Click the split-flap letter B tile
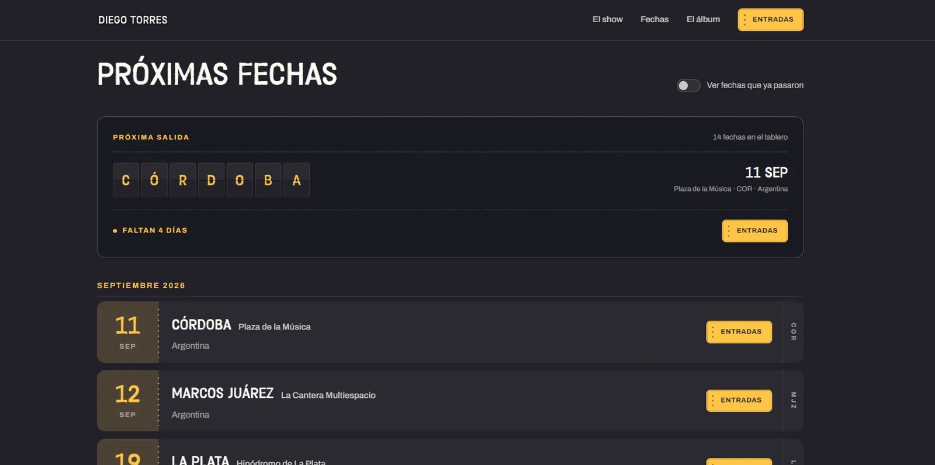The image size is (935, 465). pyautogui.click(x=268, y=180)
